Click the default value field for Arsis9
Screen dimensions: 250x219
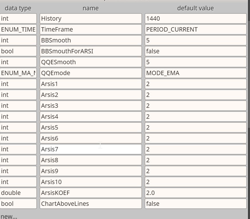click(x=196, y=171)
